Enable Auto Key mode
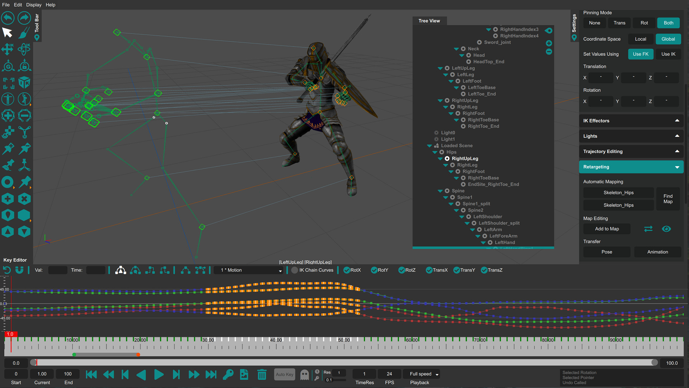Viewport: 689px width, 388px height. point(284,374)
